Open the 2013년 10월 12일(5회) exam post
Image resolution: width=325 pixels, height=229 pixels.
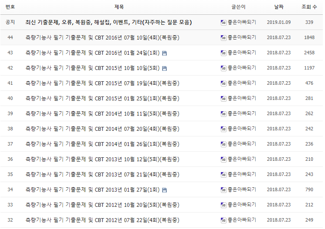(102, 159)
